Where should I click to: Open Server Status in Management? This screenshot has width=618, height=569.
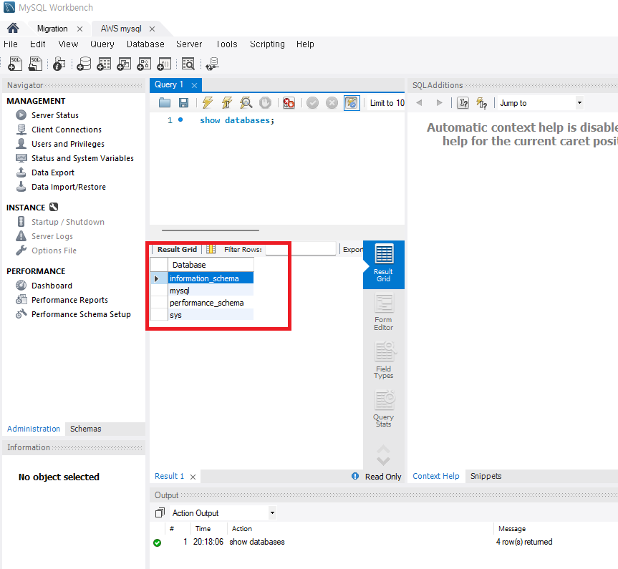[x=55, y=115]
